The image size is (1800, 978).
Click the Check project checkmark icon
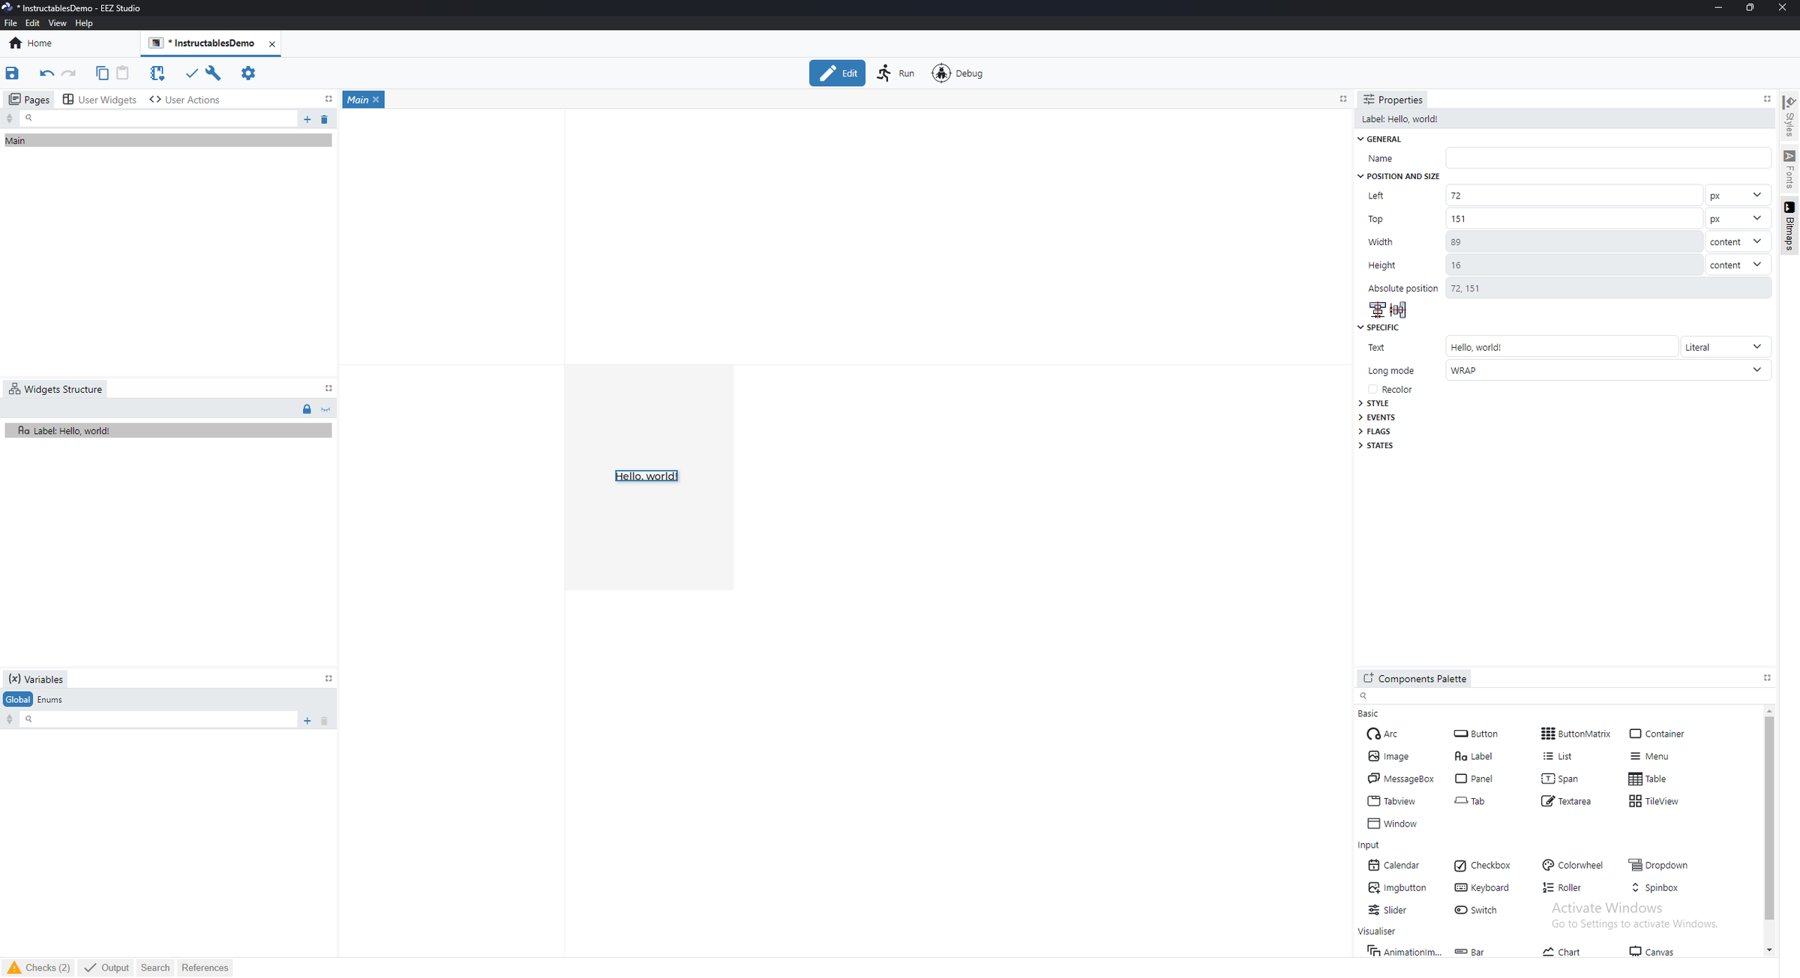pos(191,73)
